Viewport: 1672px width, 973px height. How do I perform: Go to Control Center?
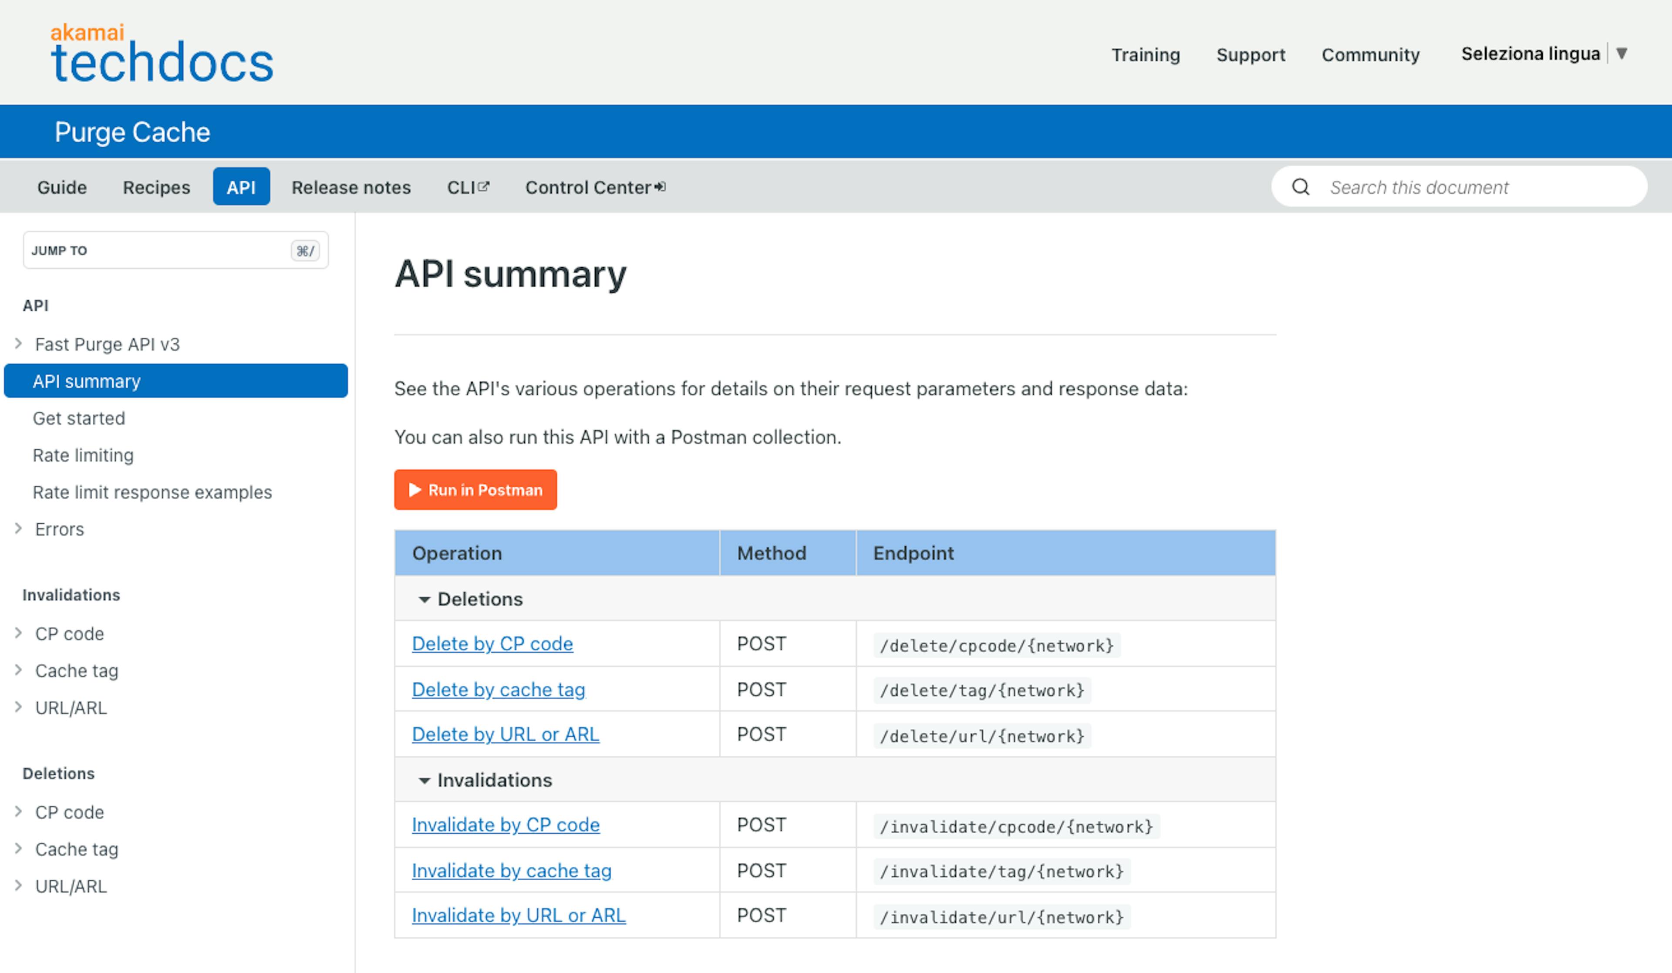coord(595,187)
